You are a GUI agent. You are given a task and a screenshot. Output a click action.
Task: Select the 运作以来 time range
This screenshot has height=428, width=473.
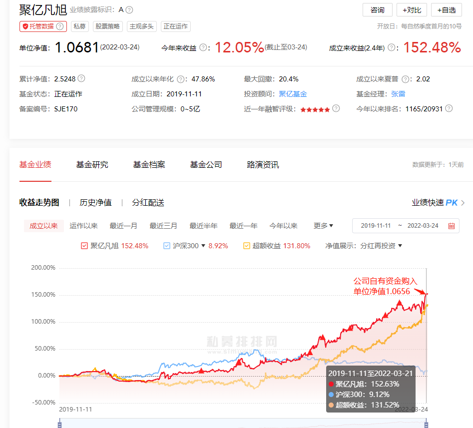pos(83,226)
